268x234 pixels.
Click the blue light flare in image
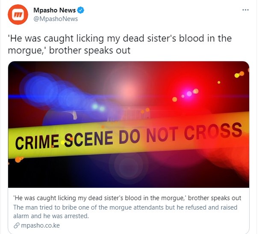point(41,89)
